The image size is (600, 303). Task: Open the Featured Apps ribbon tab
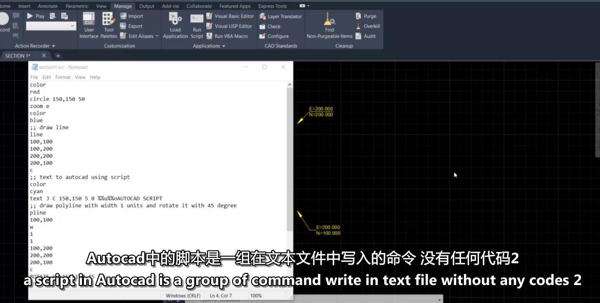(235, 6)
